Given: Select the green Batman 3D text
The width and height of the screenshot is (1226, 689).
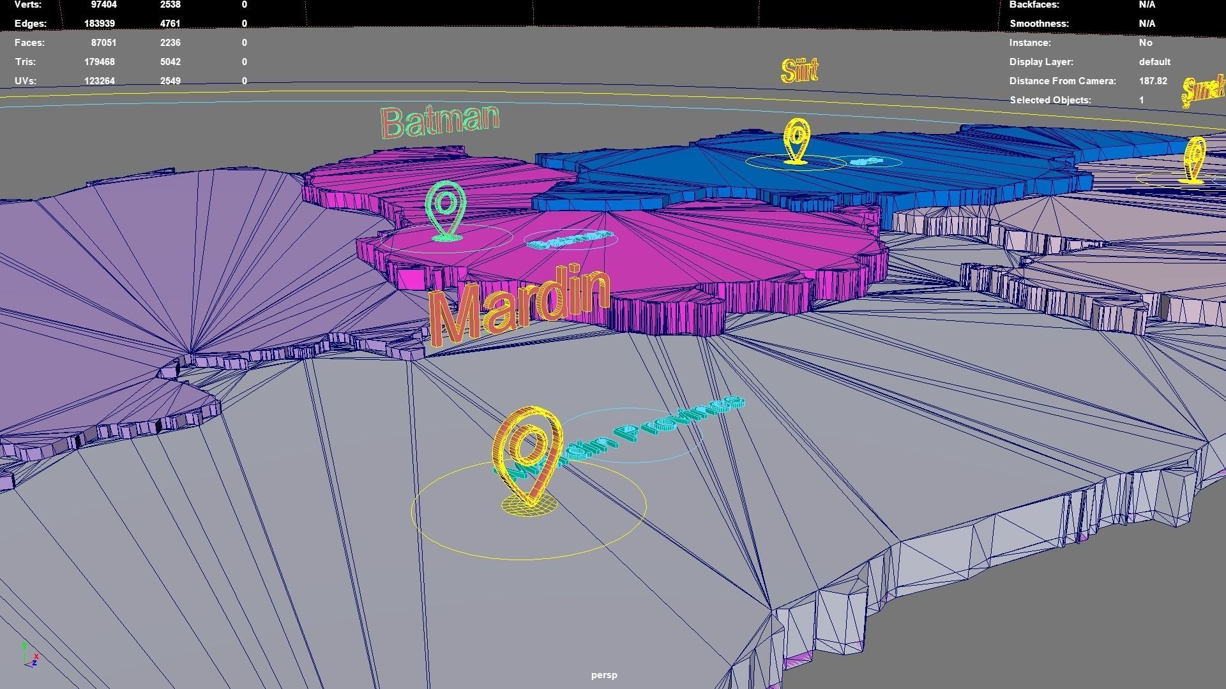Looking at the screenshot, I should pos(439,121).
